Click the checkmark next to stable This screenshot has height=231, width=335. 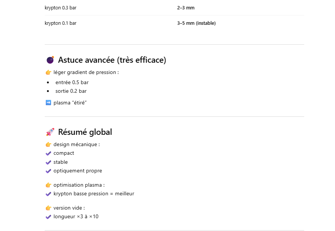click(48, 162)
